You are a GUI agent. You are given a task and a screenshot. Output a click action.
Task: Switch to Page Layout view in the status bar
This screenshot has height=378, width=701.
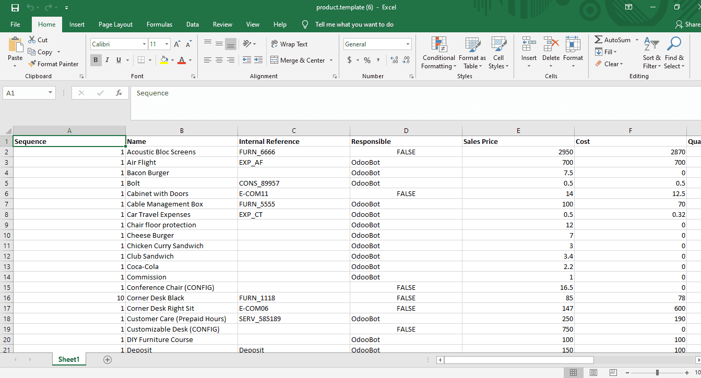pyautogui.click(x=593, y=372)
